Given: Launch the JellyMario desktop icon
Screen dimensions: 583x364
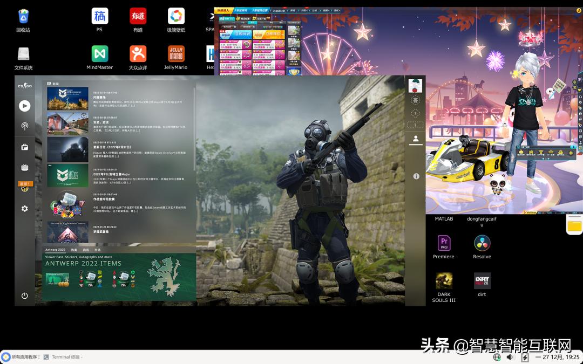Looking at the screenshot, I should (x=176, y=58).
